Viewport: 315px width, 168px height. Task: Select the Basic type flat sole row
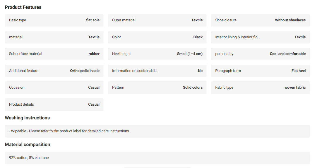pos(54,20)
